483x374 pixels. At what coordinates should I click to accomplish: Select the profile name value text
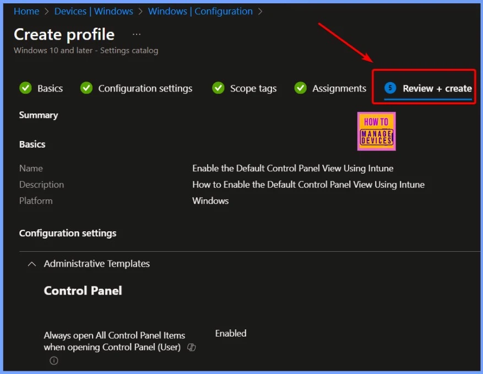click(x=292, y=168)
